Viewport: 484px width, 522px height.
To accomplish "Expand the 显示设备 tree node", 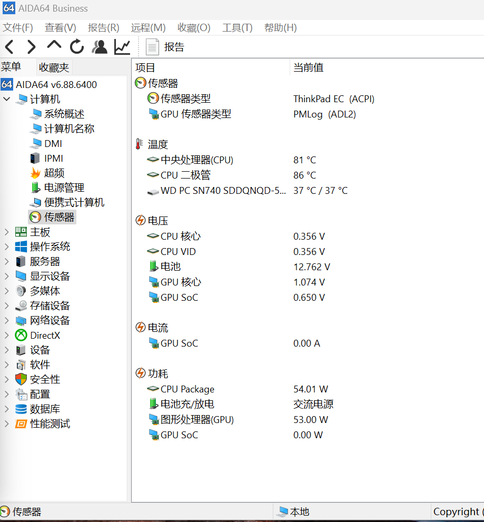I will 7,276.
